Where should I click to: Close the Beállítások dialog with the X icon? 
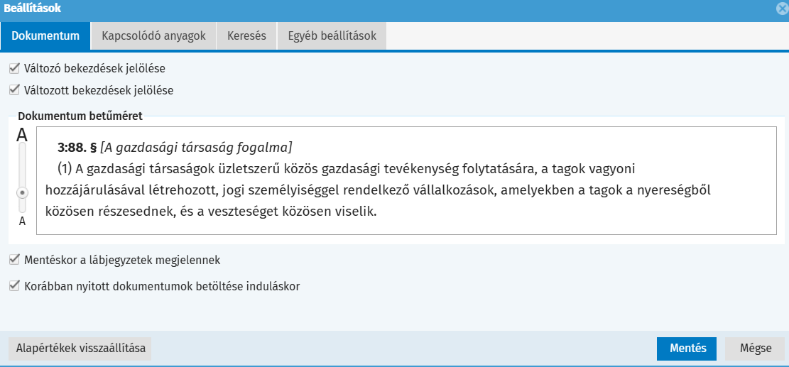click(782, 9)
